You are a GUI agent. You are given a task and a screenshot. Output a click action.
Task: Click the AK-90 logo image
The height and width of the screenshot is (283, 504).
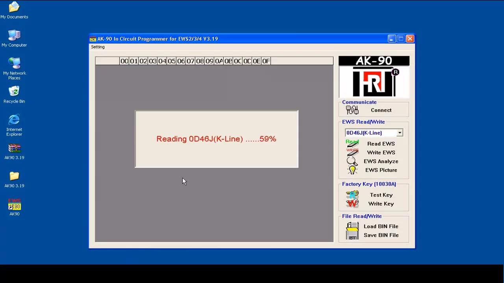pyautogui.click(x=374, y=77)
